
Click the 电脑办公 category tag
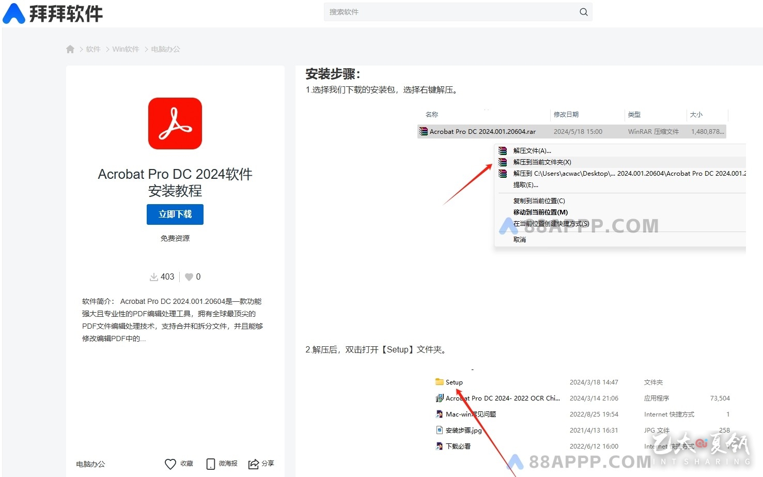(x=90, y=464)
